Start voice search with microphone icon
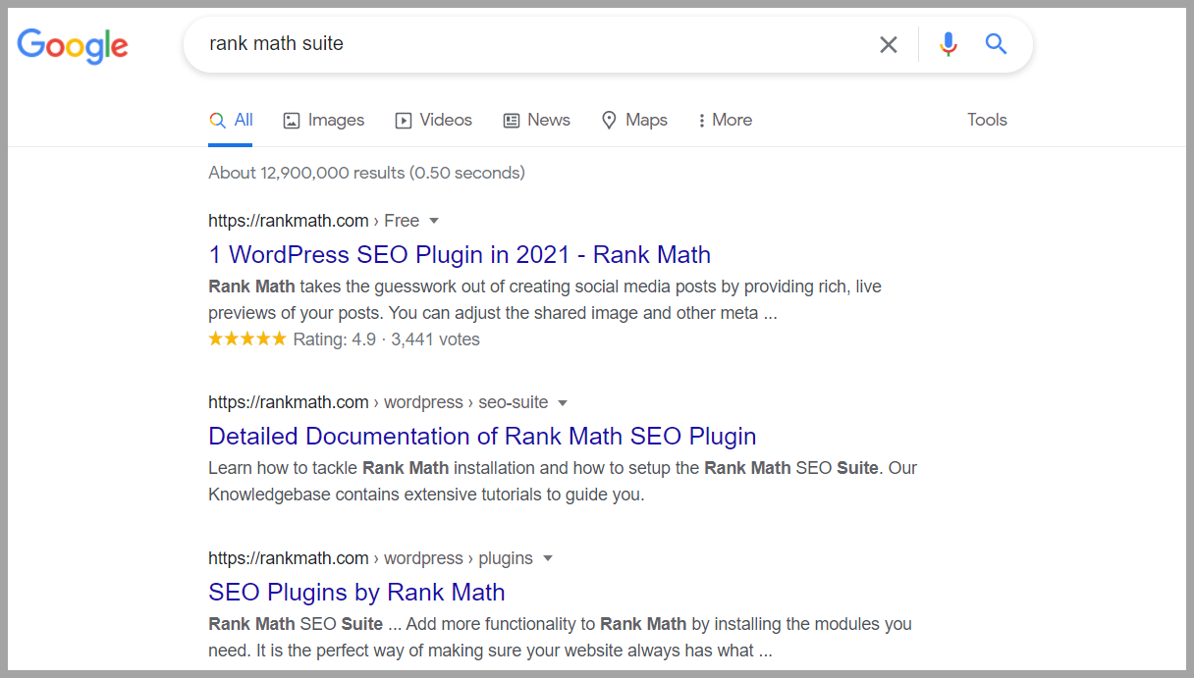This screenshot has height=678, width=1194. click(x=948, y=44)
